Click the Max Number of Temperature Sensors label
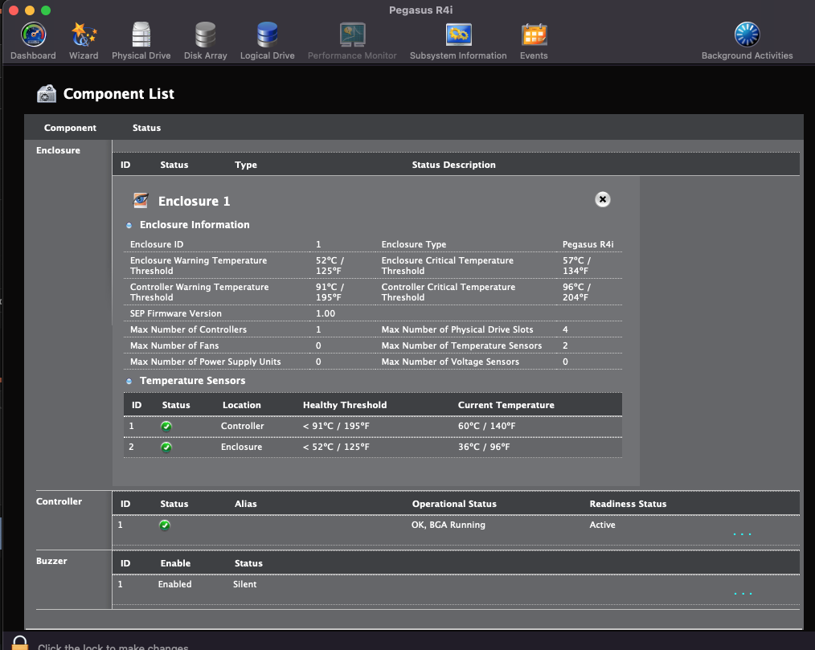The width and height of the screenshot is (815, 650). (x=461, y=345)
